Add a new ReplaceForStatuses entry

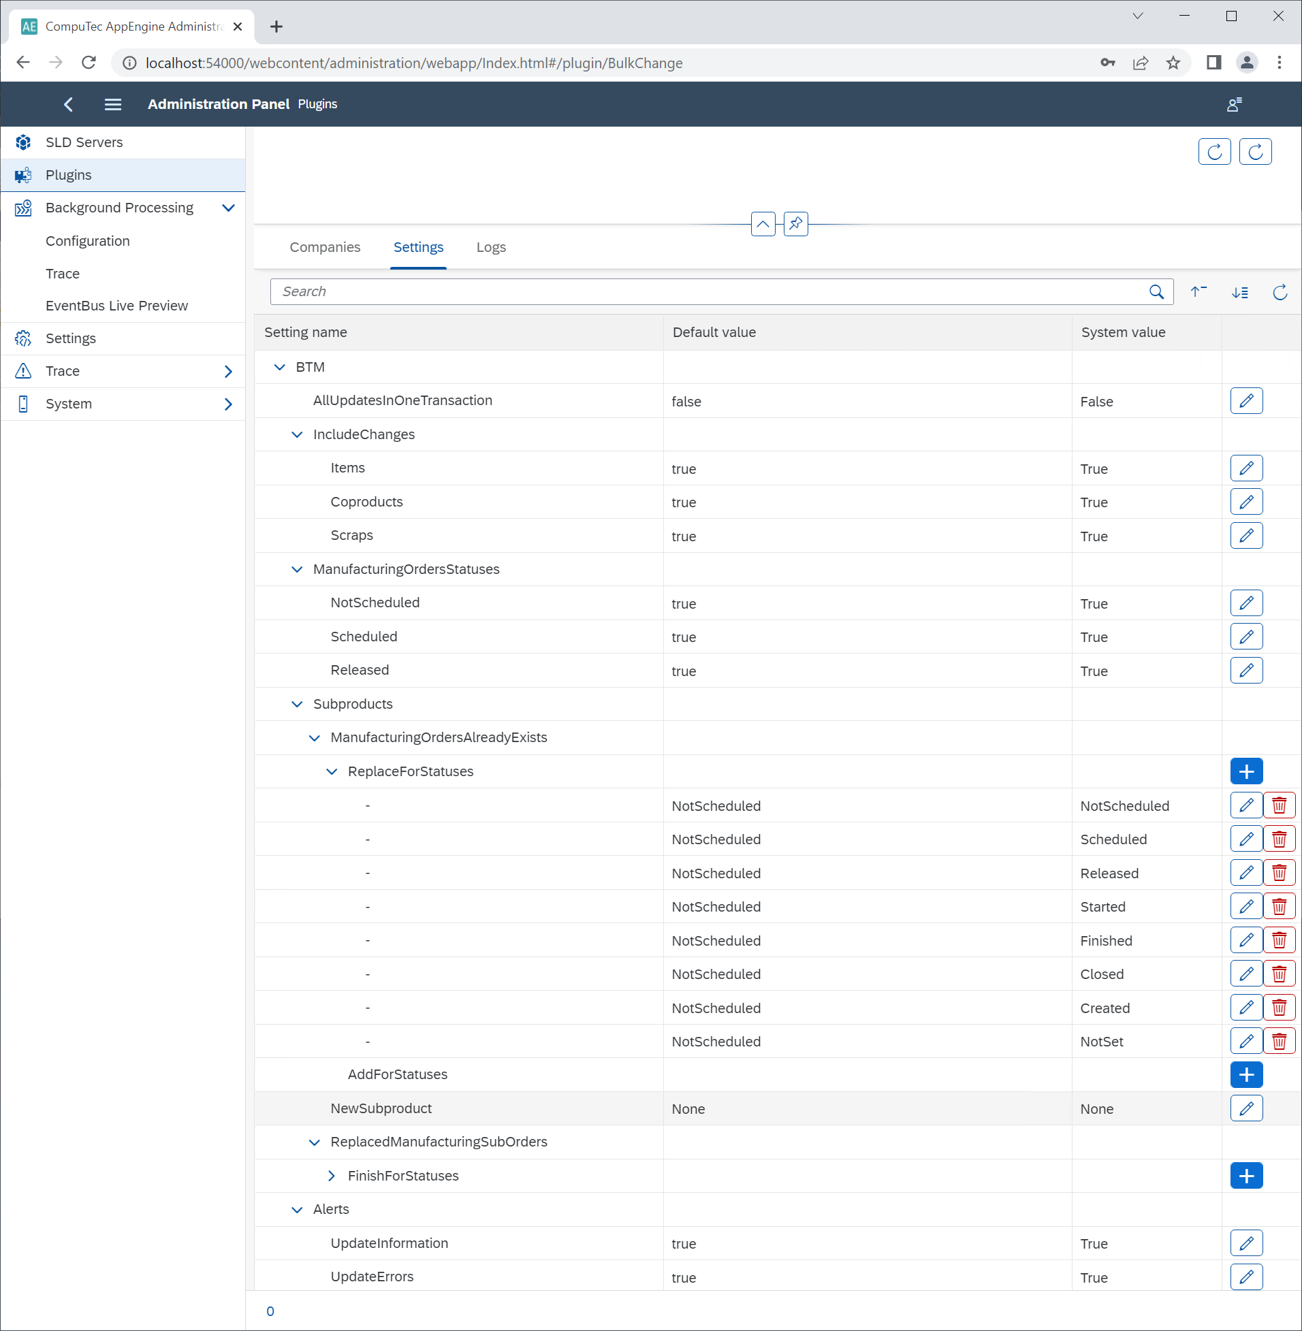pos(1246,771)
